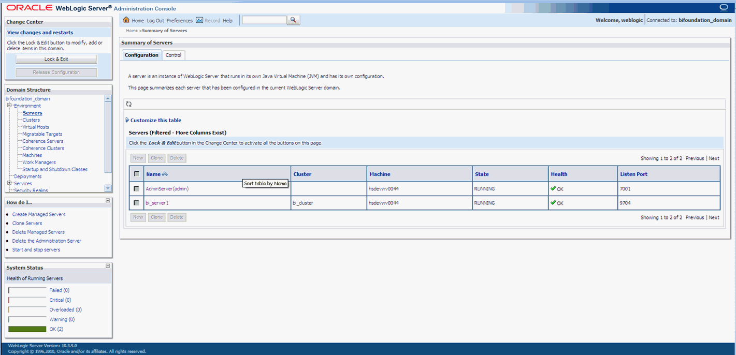The height and width of the screenshot is (355, 736).
Task: Select Work Managers tree item
Action: pyautogui.click(x=39, y=162)
